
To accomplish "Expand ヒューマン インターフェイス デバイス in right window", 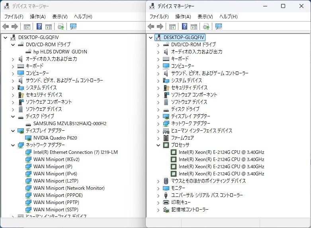I will (158, 131).
